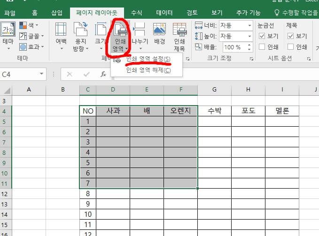Expand the 색 dropdown arrow
The width and height of the screenshot is (319, 236).
pos(37,25)
